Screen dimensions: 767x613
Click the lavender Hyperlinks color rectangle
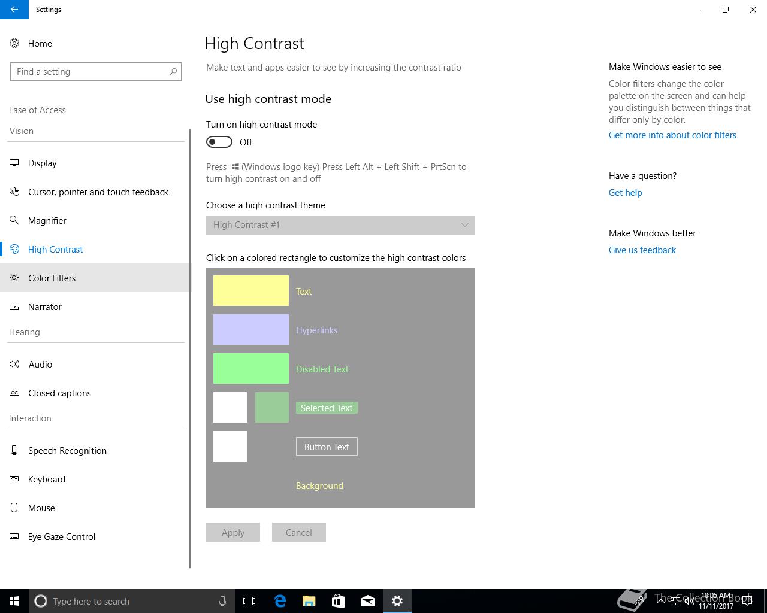click(x=251, y=330)
